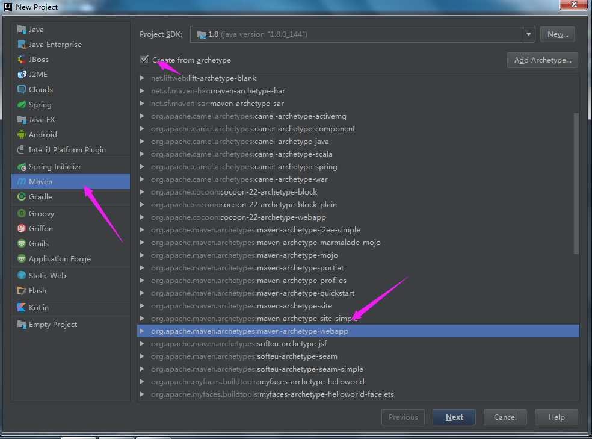Image resolution: width=592 pixels, height=439 pixels.
Task: Toggle the Create from archetype checkbox
Action: pos(144,59)
